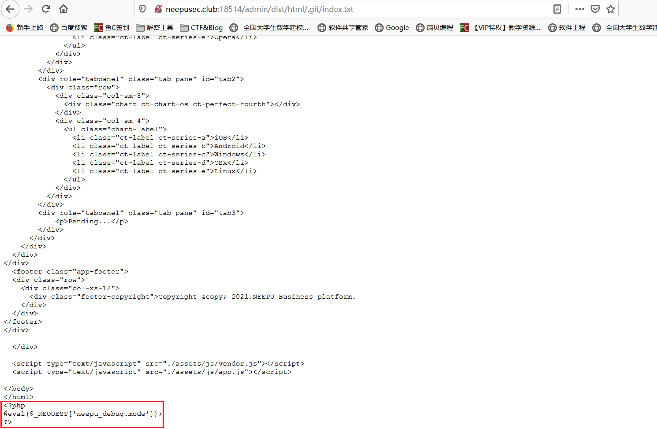The width and height of the screenshot is (657, 429).
Task: Bookmark this page with the star
Action: [x=611, y=9]
